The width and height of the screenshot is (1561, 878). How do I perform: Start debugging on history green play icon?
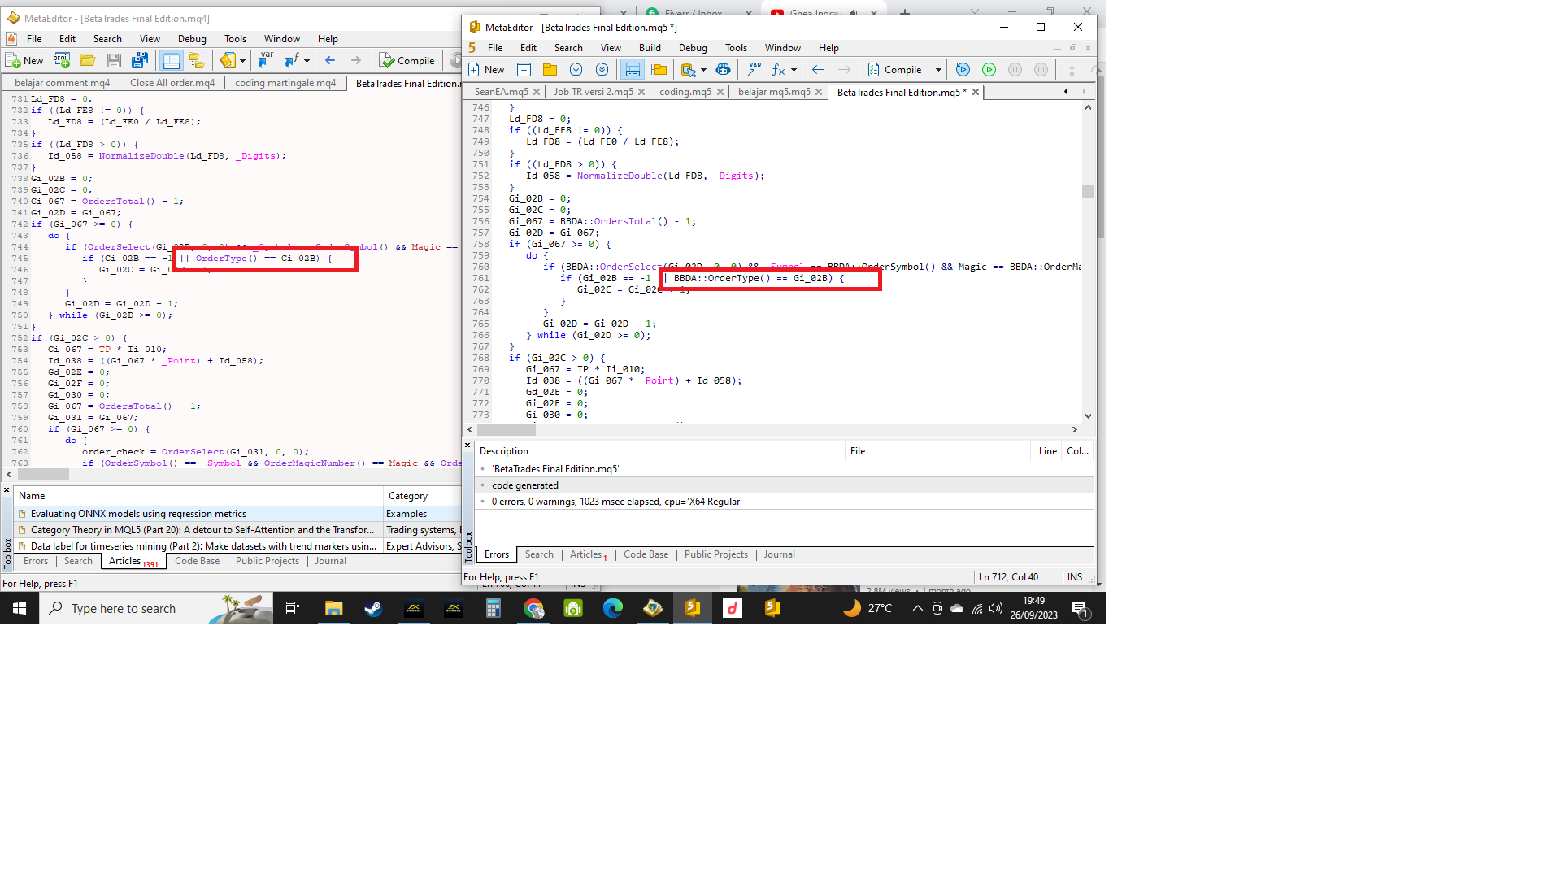point(989,70)
